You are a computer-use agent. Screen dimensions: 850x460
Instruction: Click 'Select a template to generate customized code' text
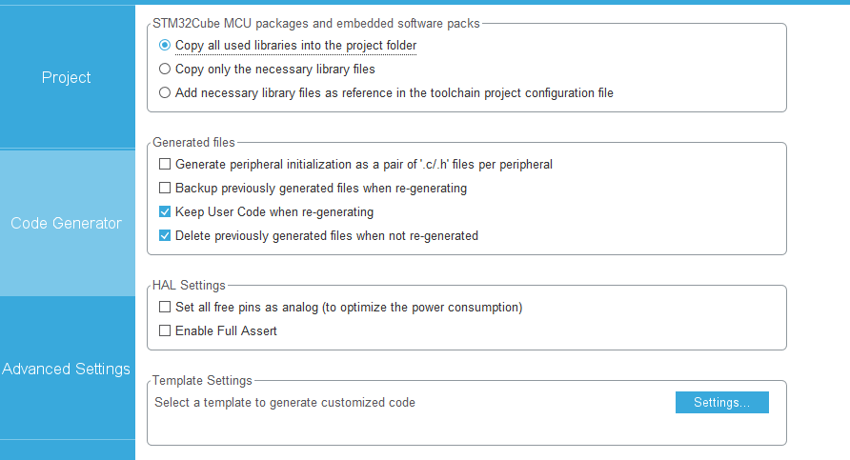tap(285, 403)
